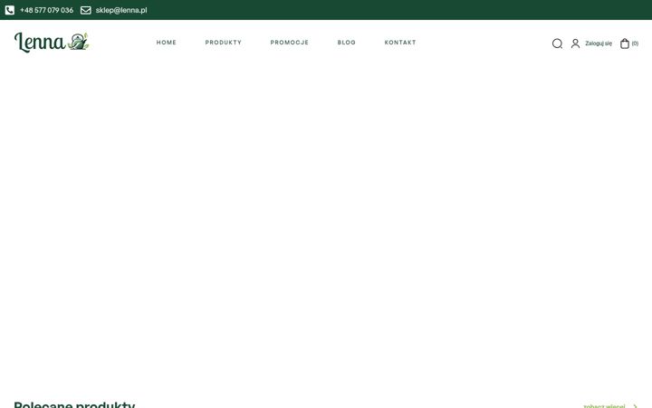This screenshot has width=652, height=408.
Task: Open the search magnifier icon
Action: click(x=557, y=44)
